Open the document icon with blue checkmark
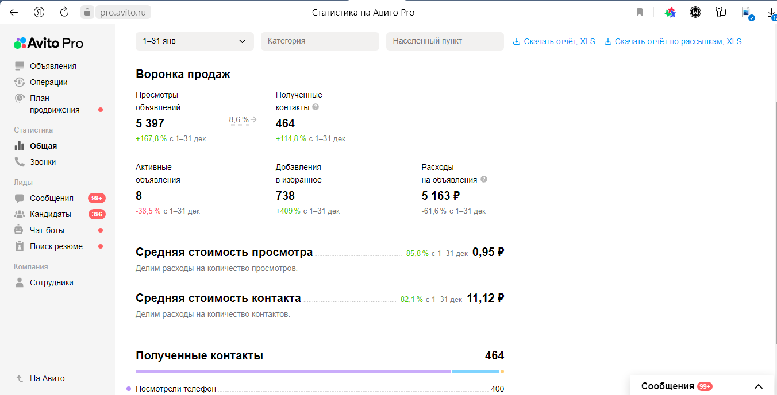777x395 pixels. [747, 13]
